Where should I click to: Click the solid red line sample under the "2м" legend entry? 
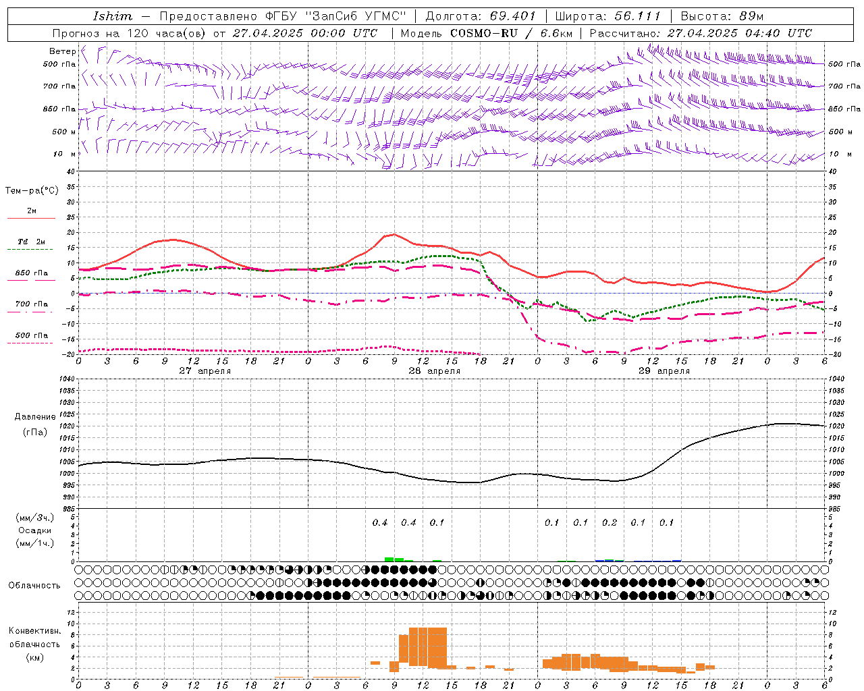pos(31,219)
